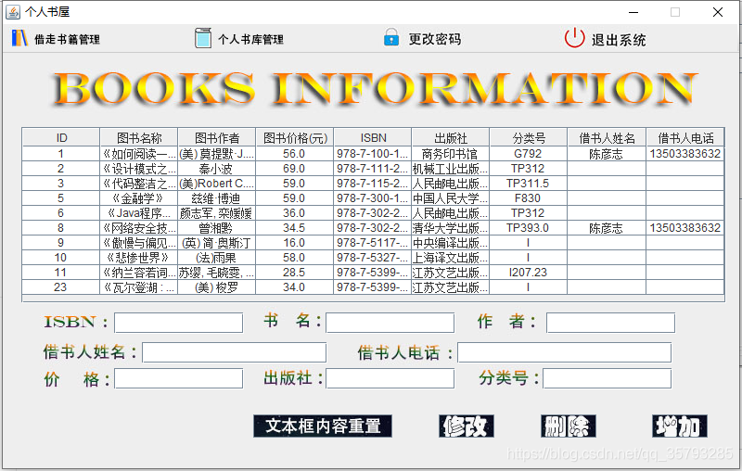Select borrower 陈彦志 in row ID 8
Screen dimensions: 742x471
pos(607,228)
